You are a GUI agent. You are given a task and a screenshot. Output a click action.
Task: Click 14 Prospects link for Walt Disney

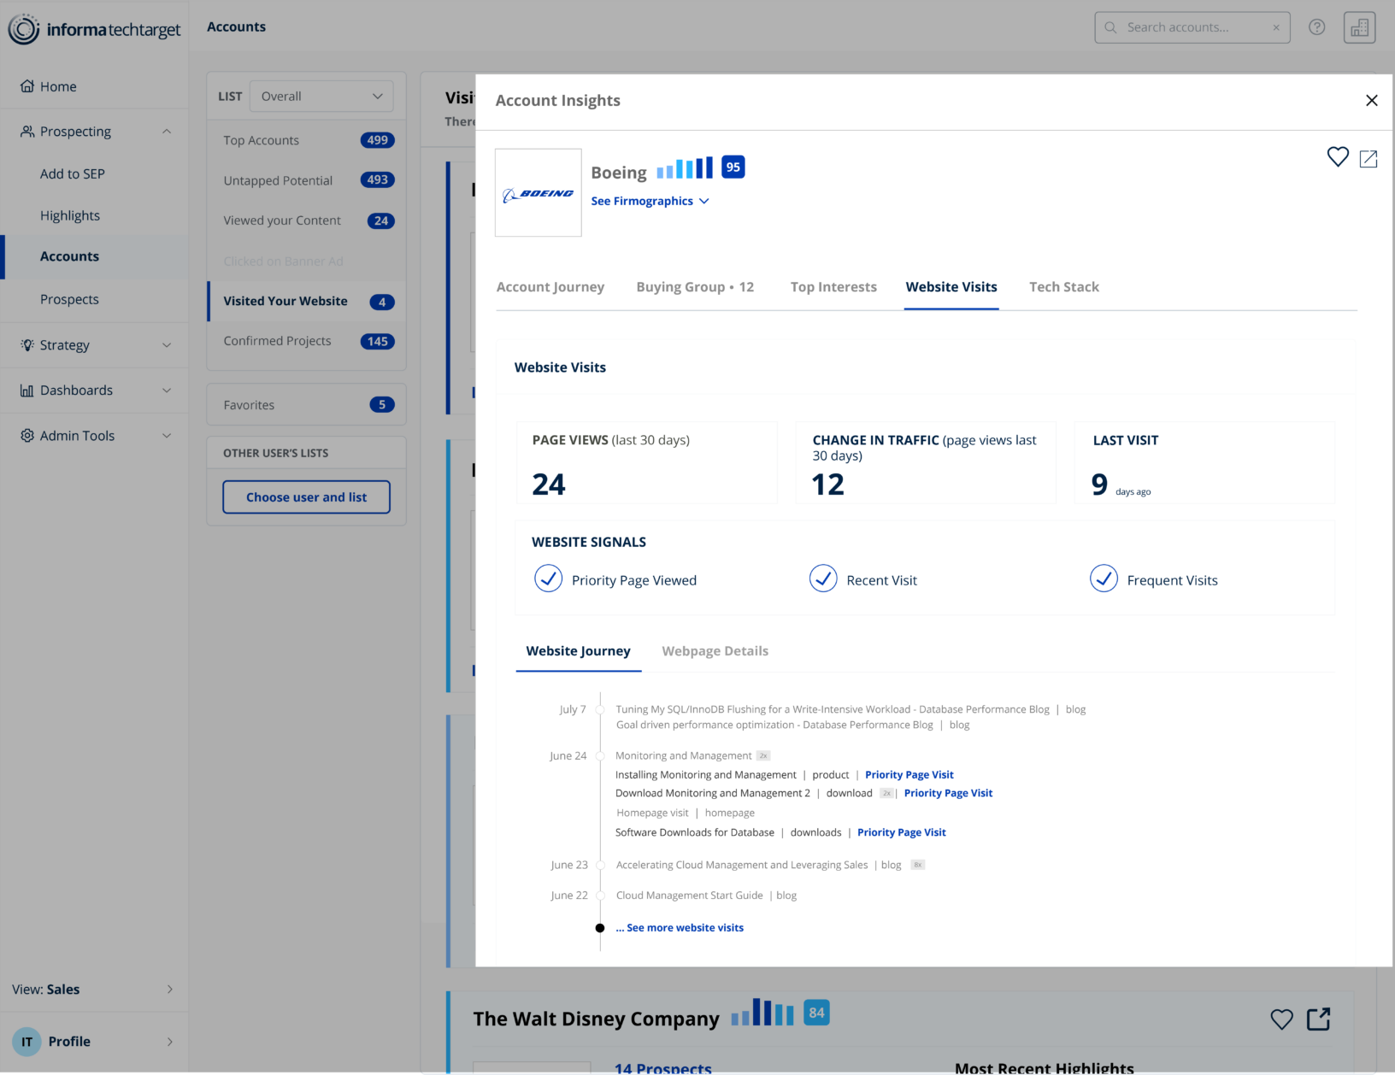click(663, 1067)
